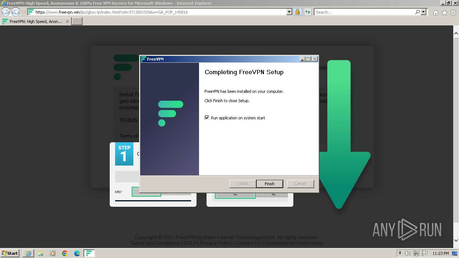Click the network tray icon
Image resolution: width=459 pixels, height=258 pixels.
click(x=416, y=253)
